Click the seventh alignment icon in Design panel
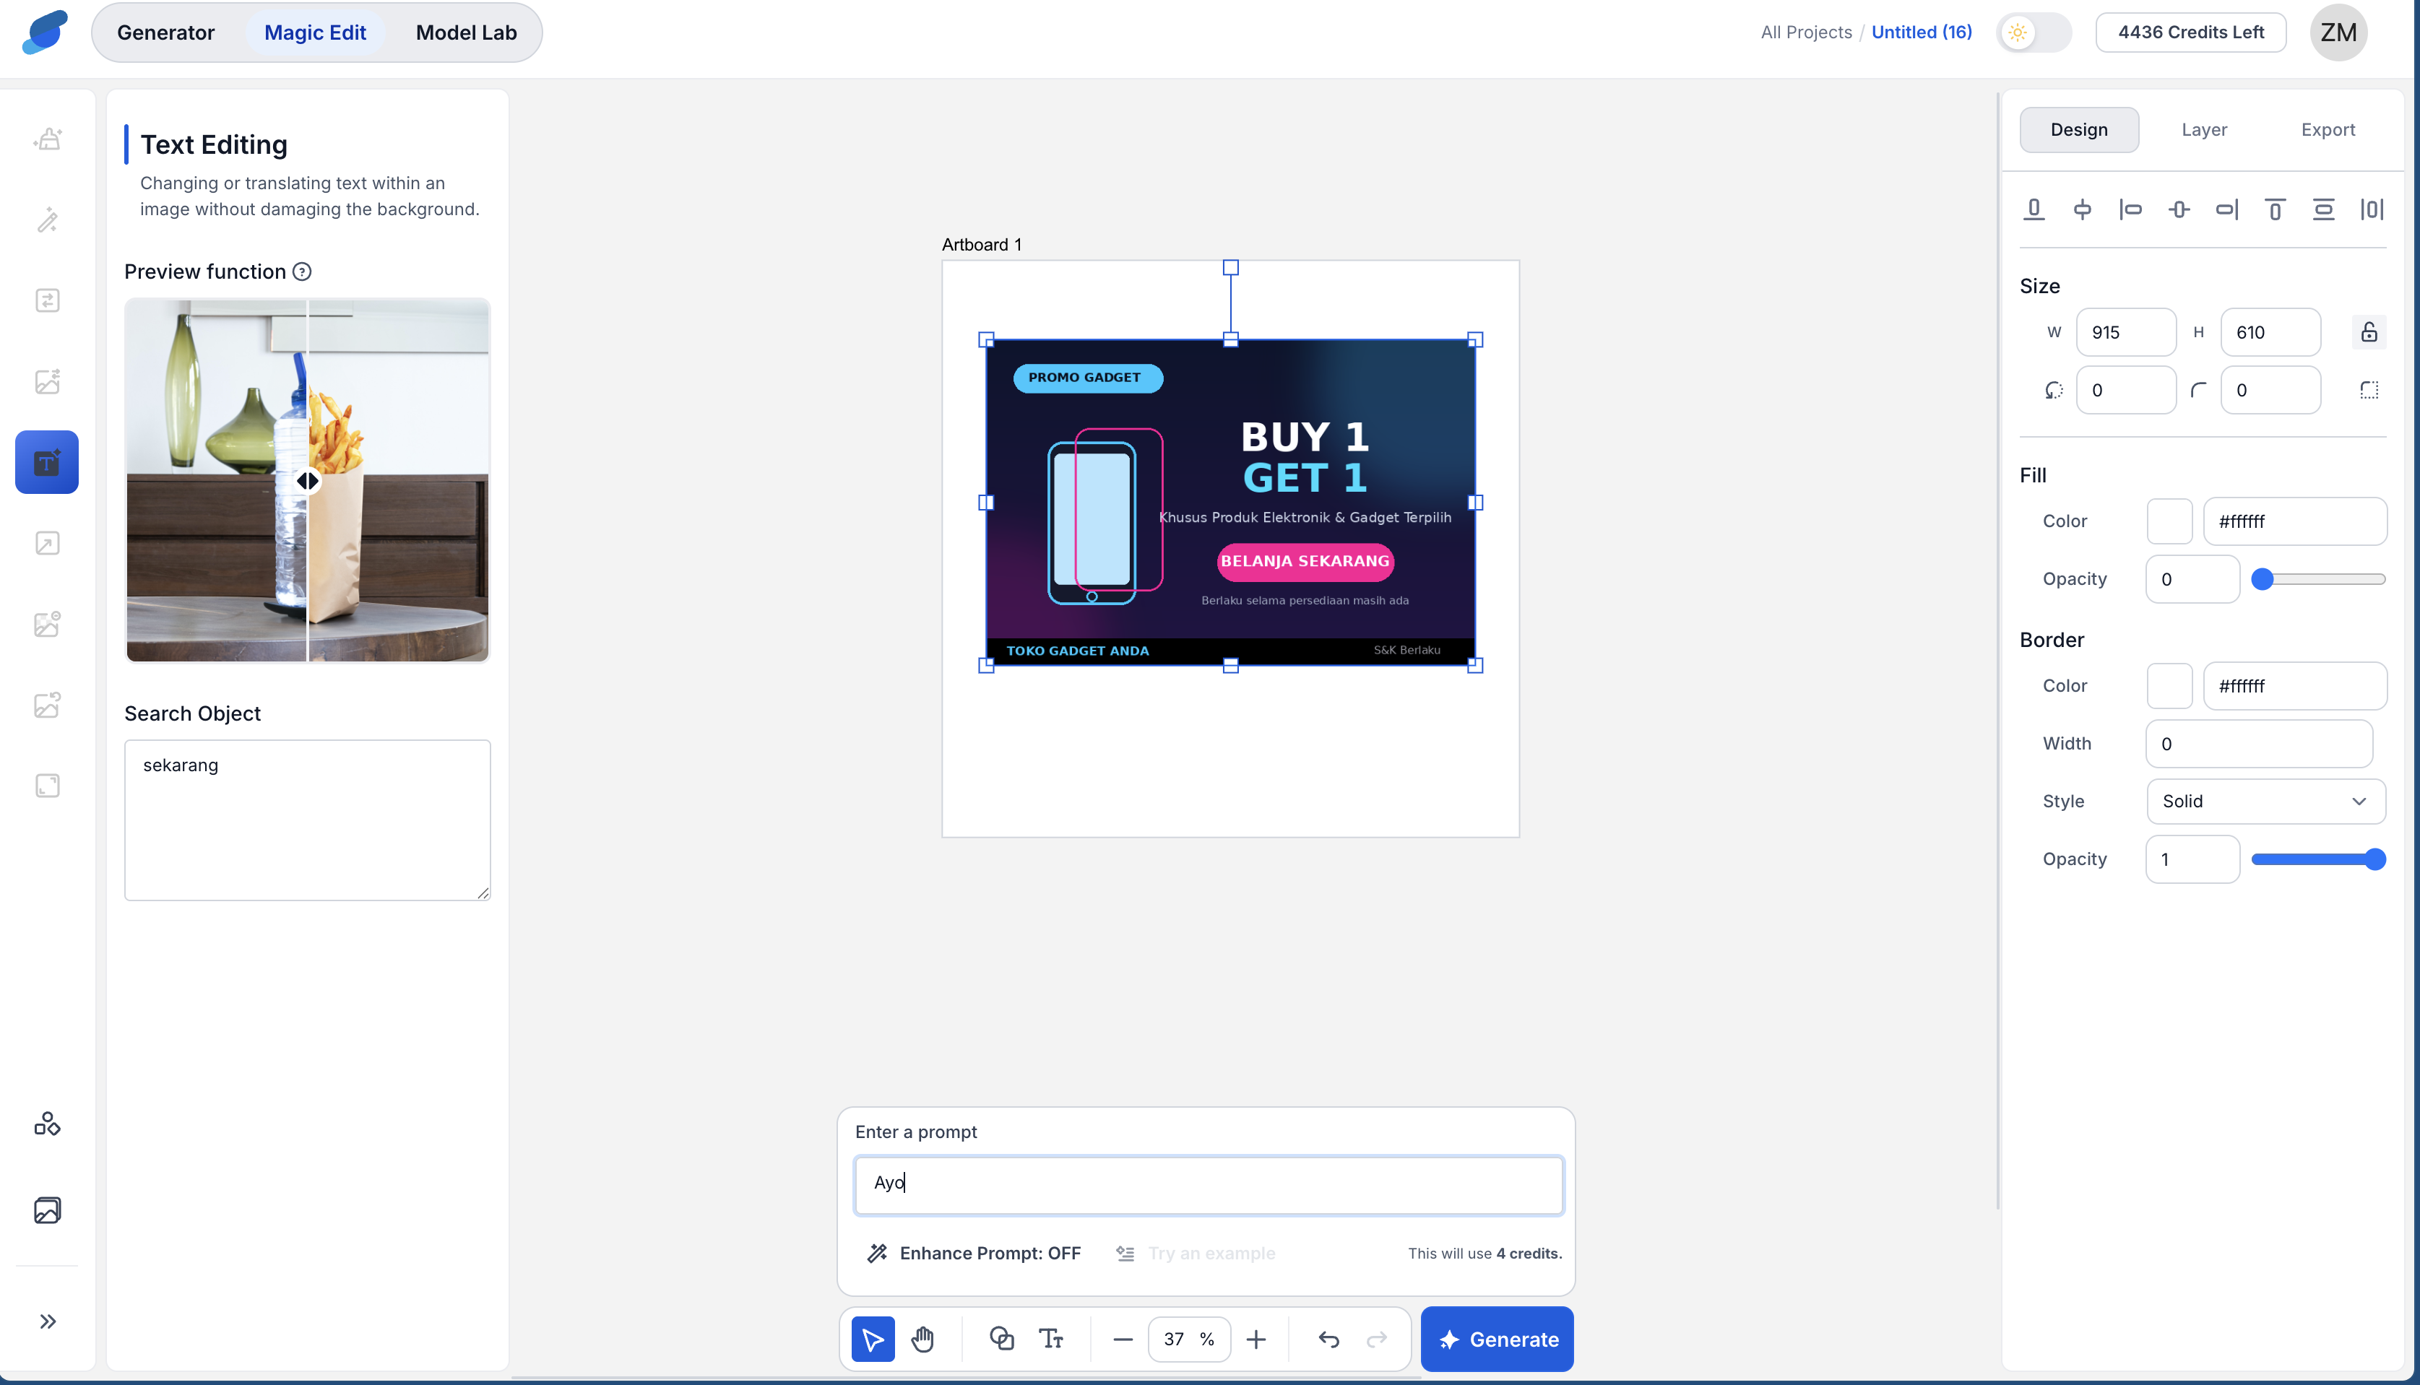 click(x=2324, y=209)
